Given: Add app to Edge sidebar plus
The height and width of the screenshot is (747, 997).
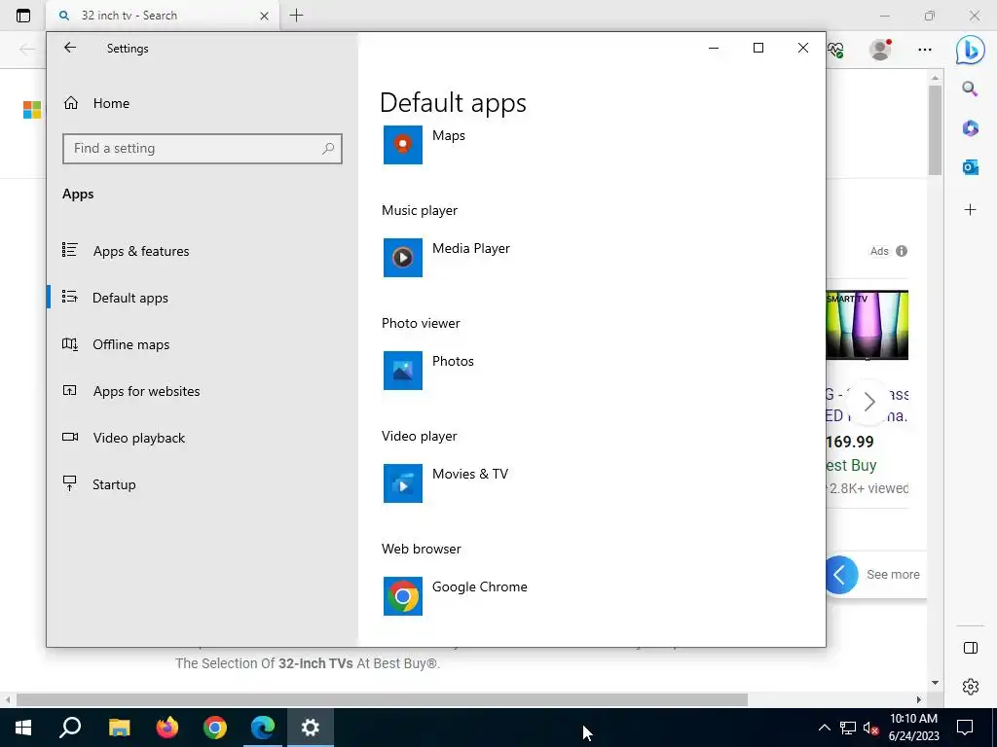Looking at the screenshot, I should tap(970, 210).
